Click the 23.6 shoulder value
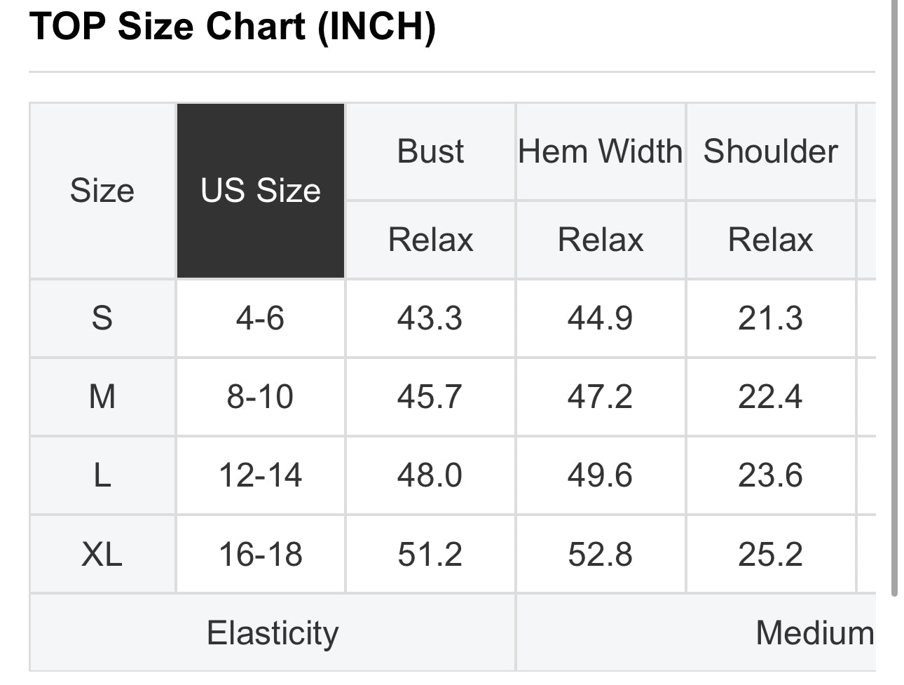 [x=771, y=475]
